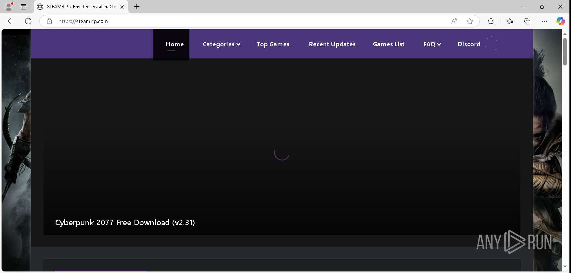Open the Favorites list icon
The height and width of the screenshot is (273, 571).
(x=509, y=21)
